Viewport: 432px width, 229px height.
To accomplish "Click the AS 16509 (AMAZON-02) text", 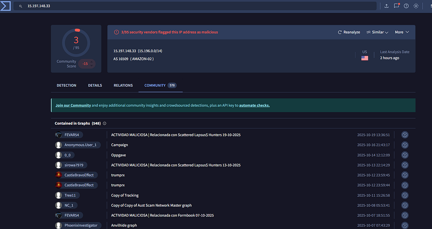I will pos(134,59).
